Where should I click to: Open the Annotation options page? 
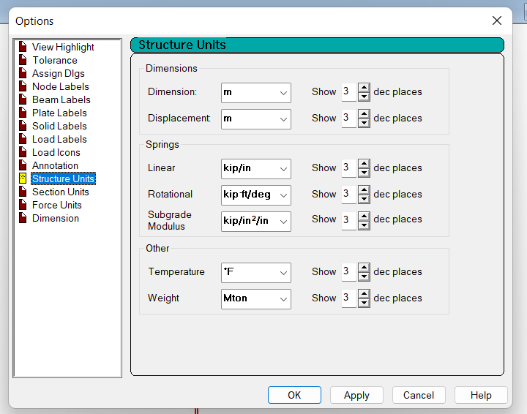coord(55,165)
